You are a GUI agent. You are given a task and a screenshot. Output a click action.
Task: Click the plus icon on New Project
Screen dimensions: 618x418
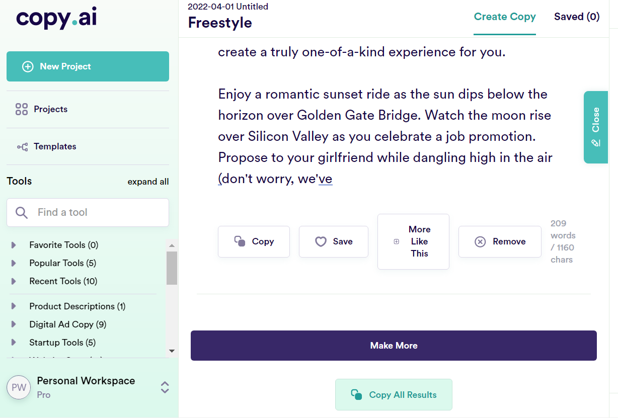point(28,66)
